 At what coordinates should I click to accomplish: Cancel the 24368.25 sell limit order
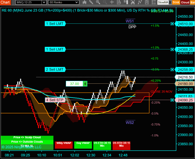click(x=172, y=49)
